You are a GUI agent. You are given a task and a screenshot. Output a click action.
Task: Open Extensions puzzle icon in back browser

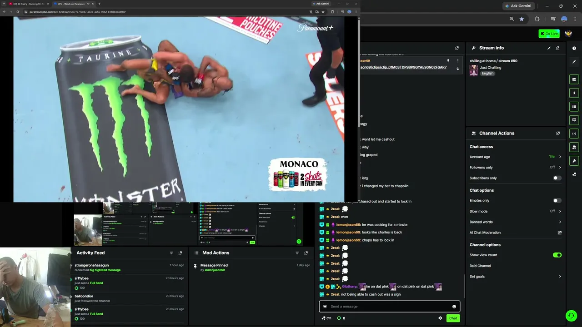click(537, 19)
